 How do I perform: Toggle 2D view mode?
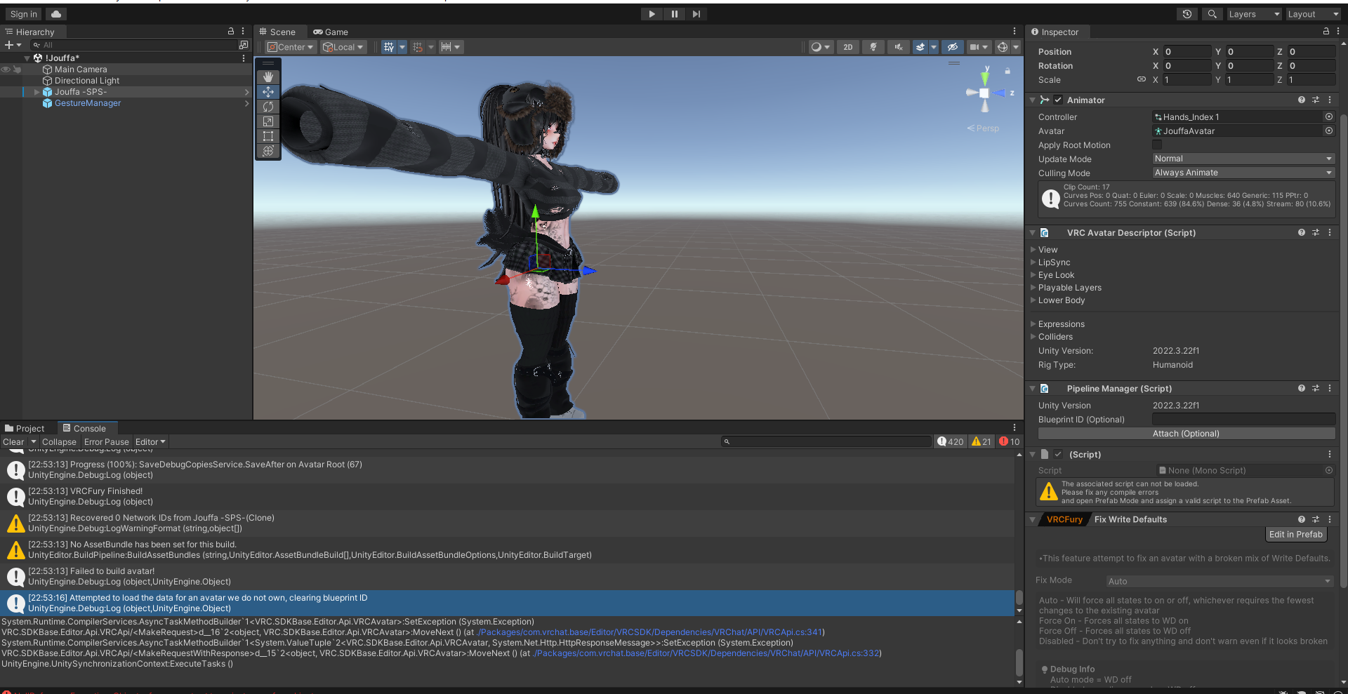click(848, 47)
